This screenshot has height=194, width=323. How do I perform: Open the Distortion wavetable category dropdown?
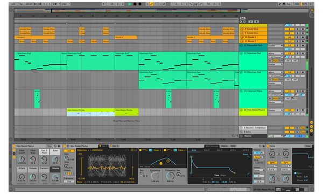tap(83, 150)
